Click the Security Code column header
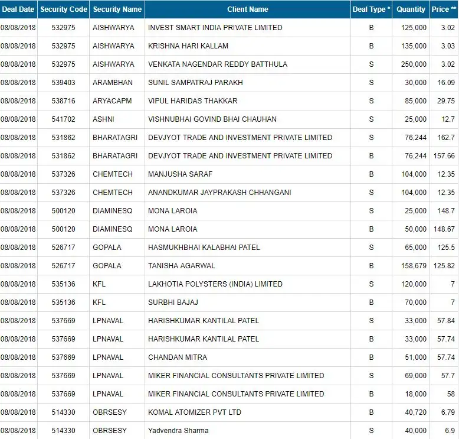The width and height of the screenshot is (459, 439). 64,9
